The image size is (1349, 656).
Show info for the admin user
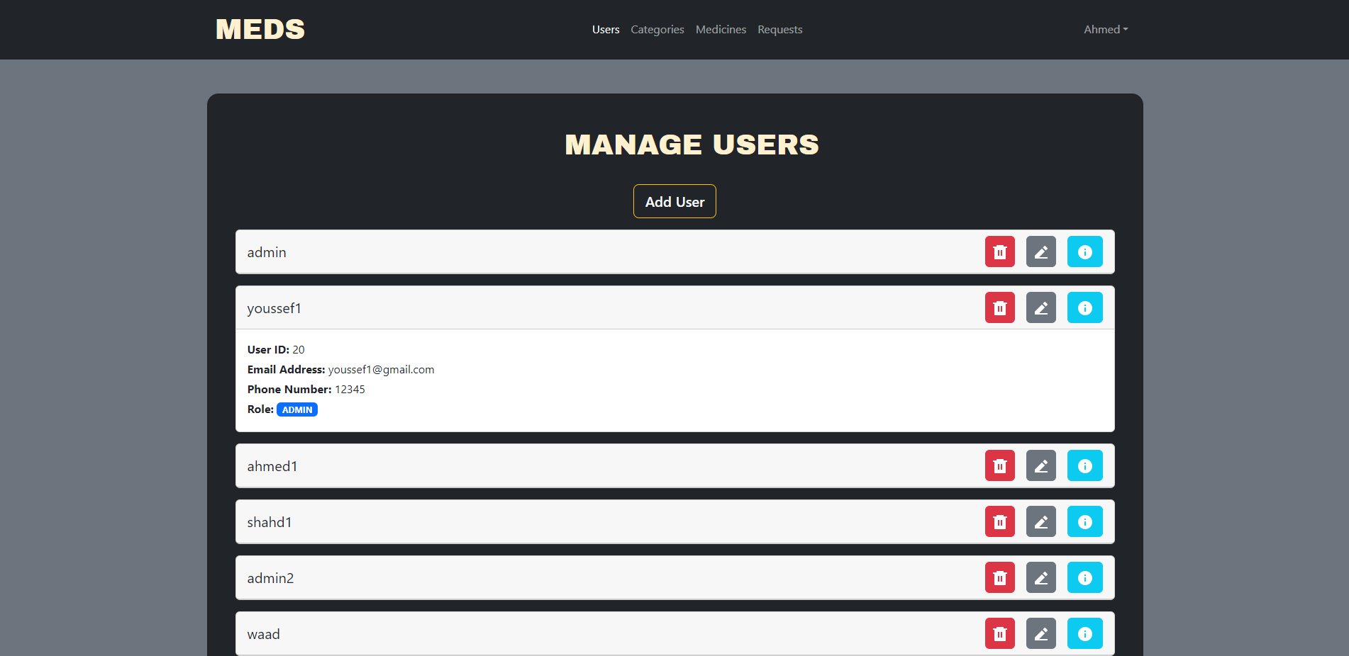click(x=1085, y=251)
